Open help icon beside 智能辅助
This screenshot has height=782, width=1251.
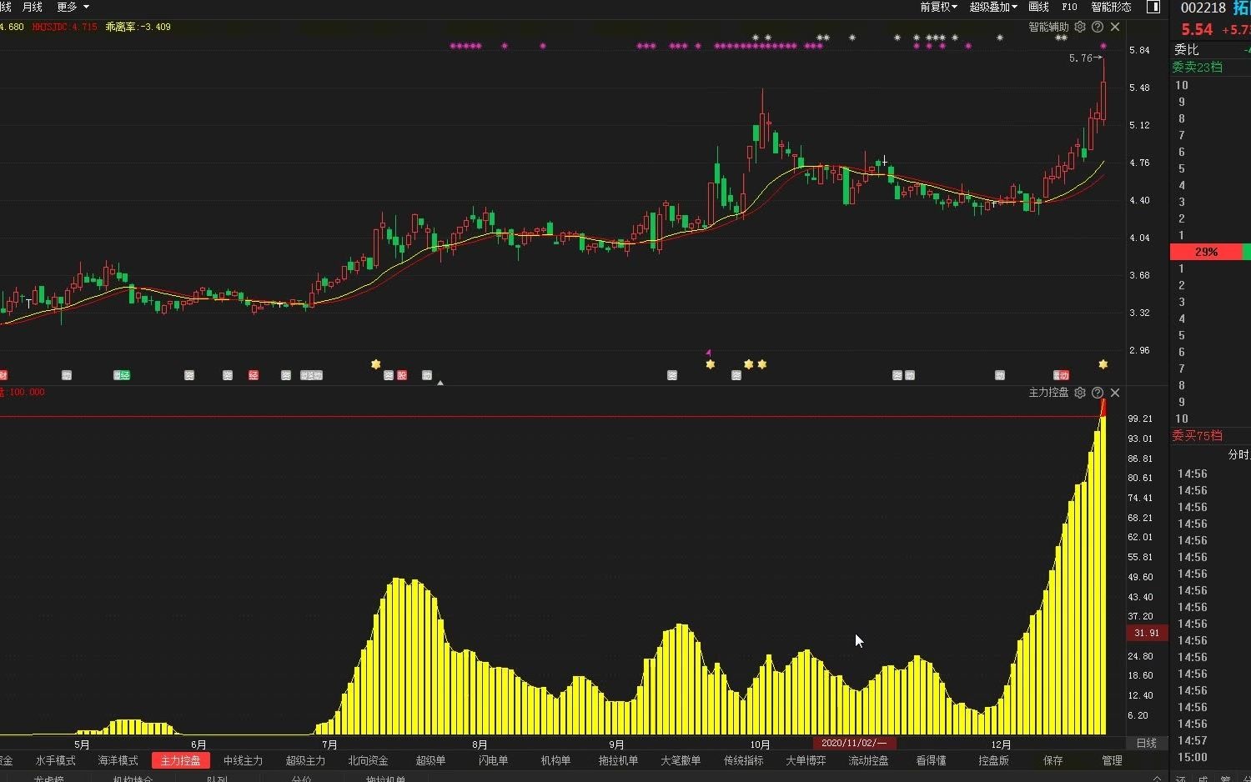(x=1098, y=27)
